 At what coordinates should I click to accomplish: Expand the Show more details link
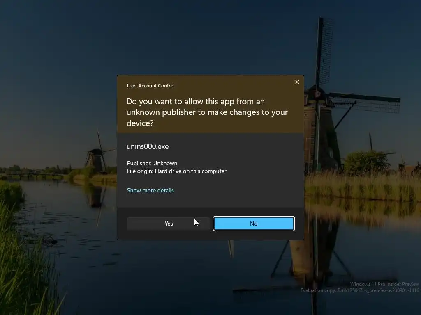[150, 190]
